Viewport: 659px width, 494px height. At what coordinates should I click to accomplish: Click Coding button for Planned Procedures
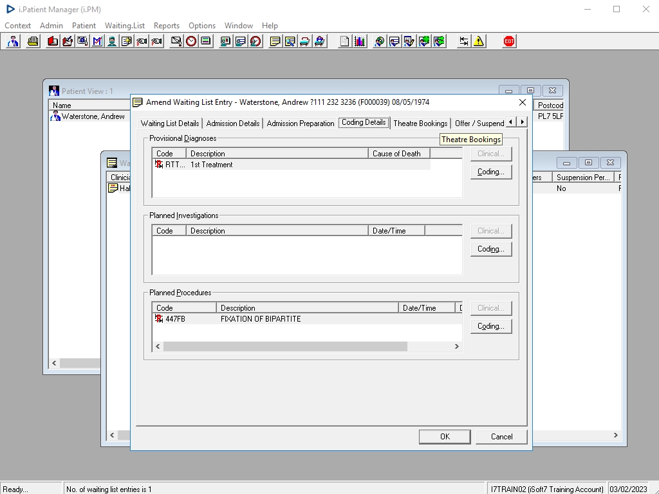(491, 326)
